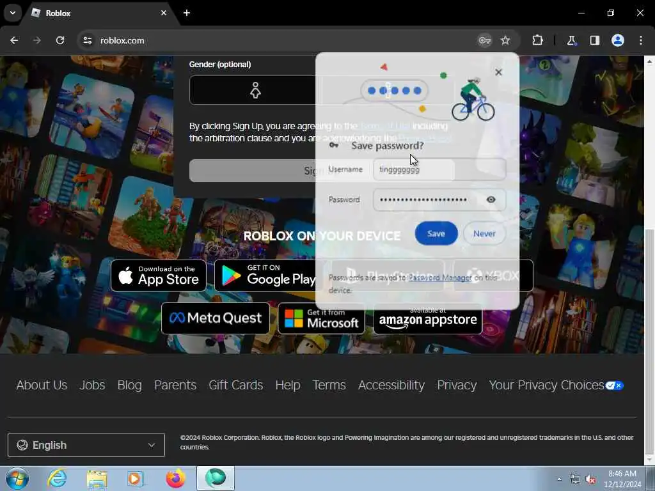This screenshot has height=491, width=655.
Task: Open the Extensions puzzle icon
Action: (x=537, y=40)
